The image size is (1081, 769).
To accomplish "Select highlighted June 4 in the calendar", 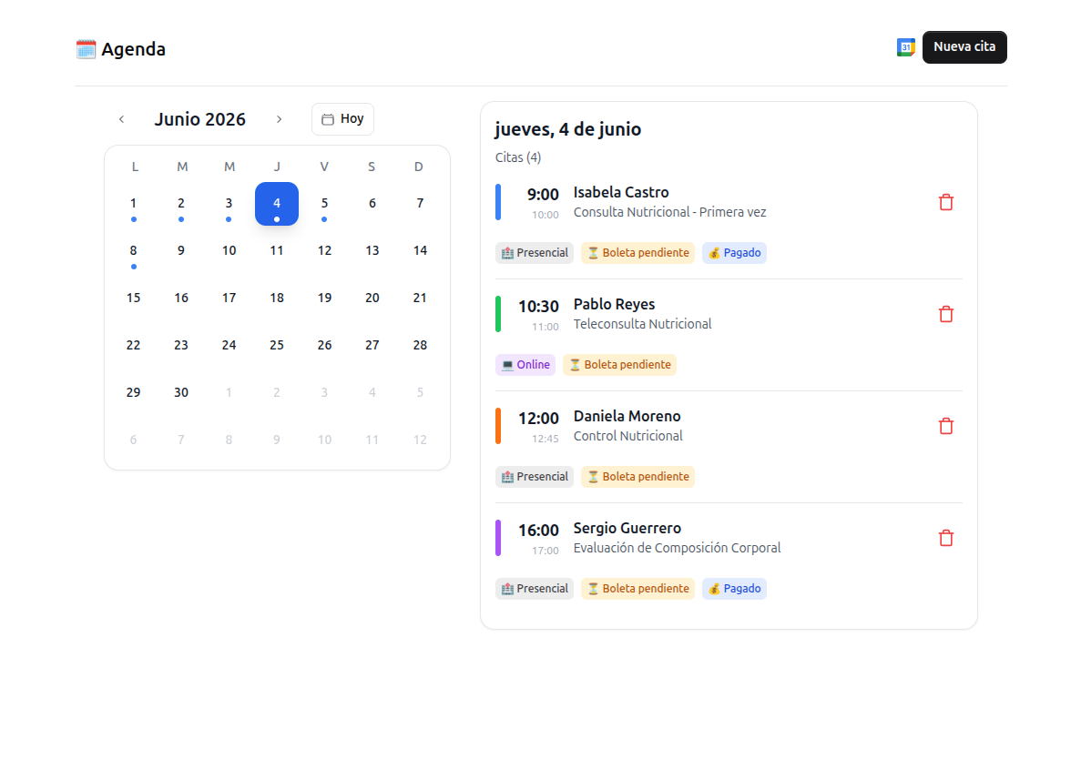I will [277, 204].
